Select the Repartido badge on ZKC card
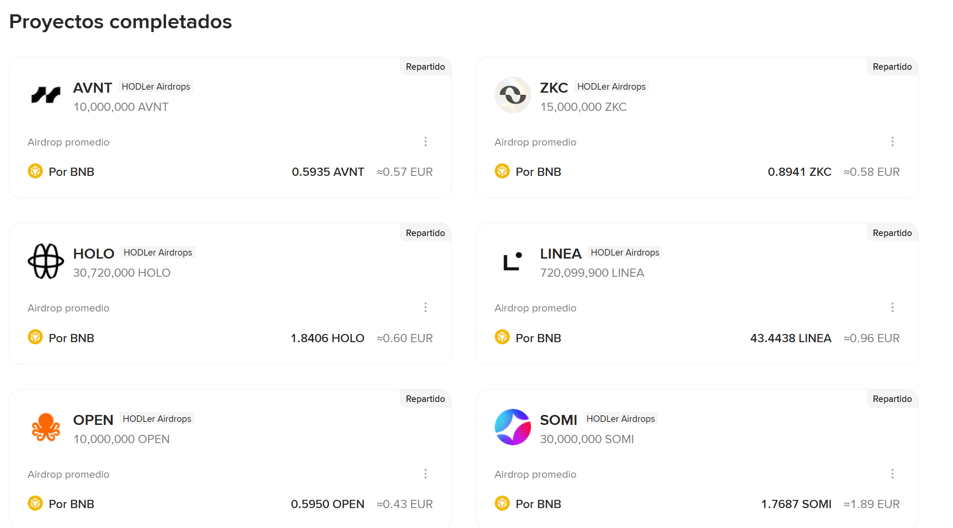The height and width of the screenshot is (528, 953). tap(892, 67)
